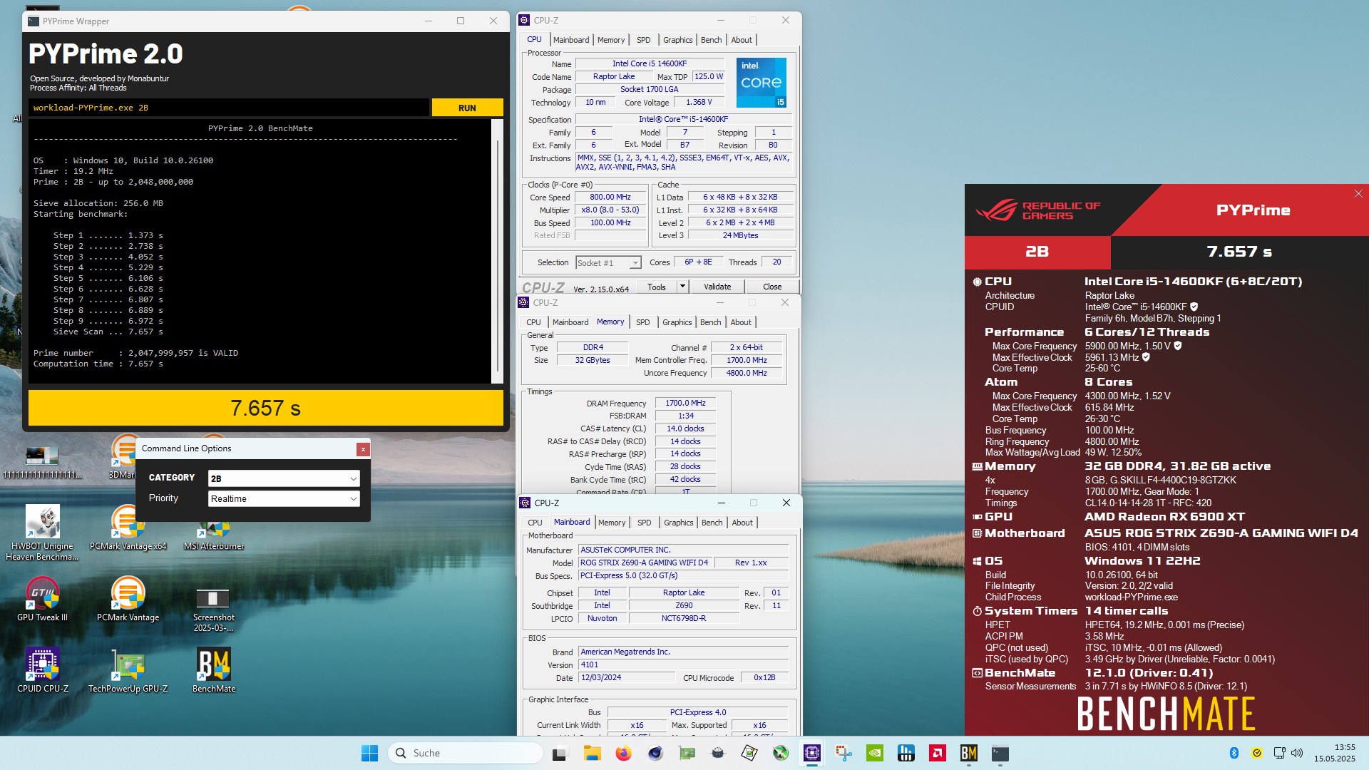Switch to Mainboard tab in top CPU-Z window
The width and height of the screenshot is (1369, 770).
click(571, 40)
